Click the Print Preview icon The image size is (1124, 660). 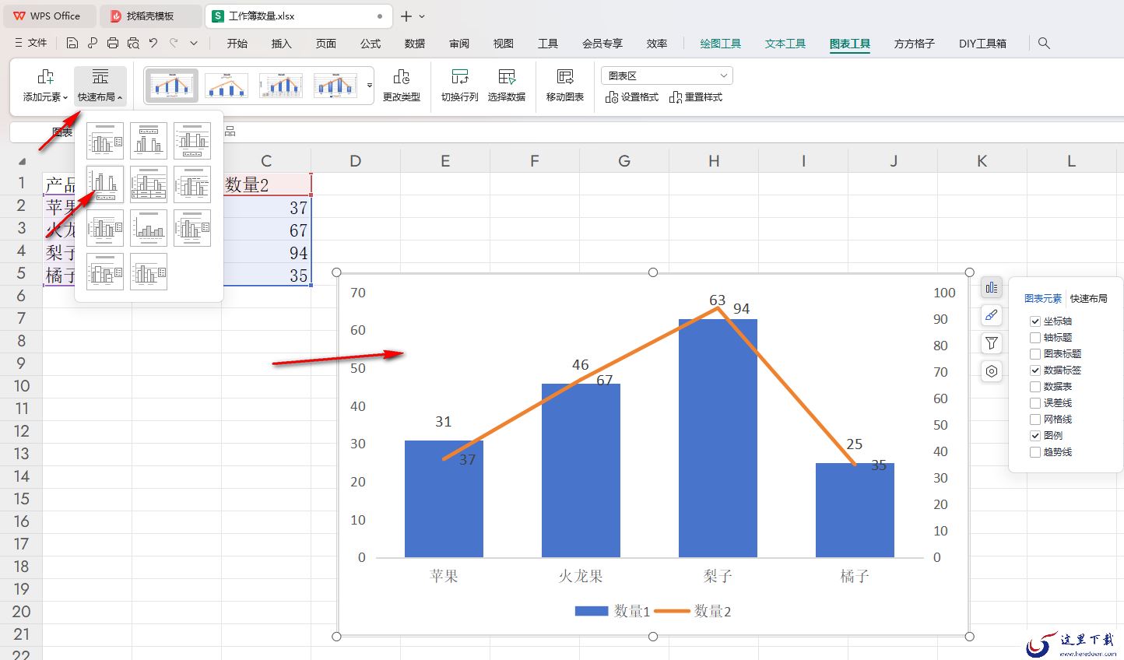tap(133, 43)
